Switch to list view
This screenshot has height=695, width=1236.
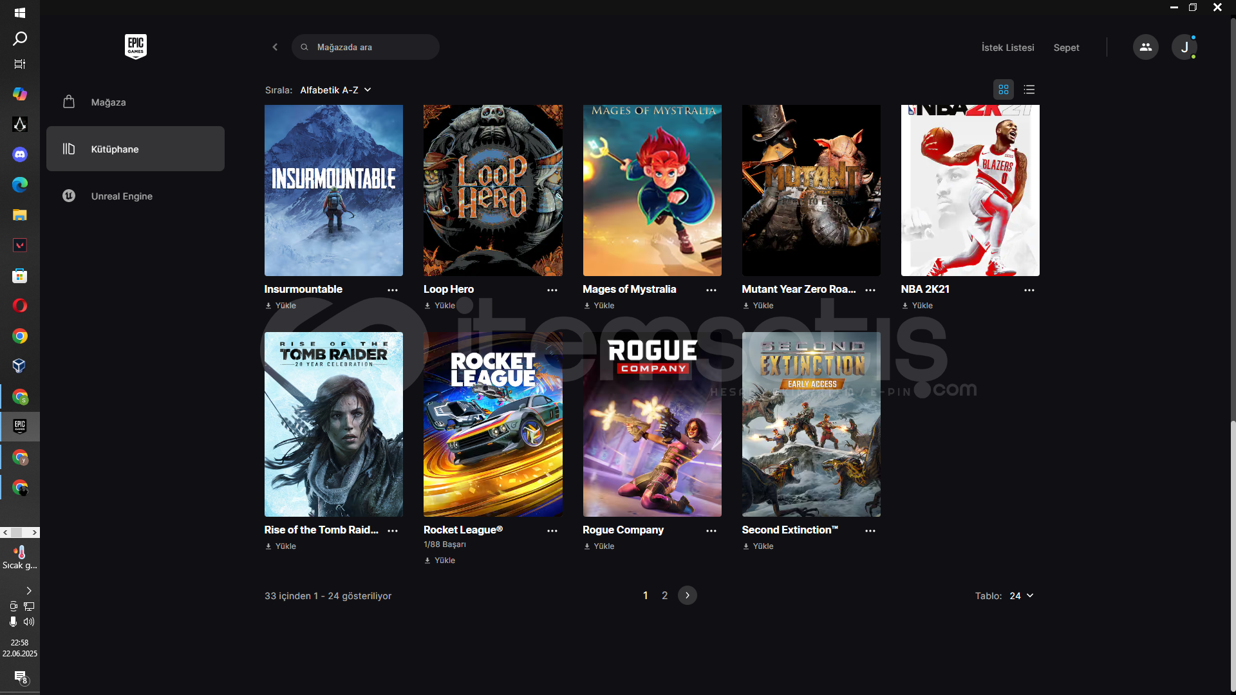pos(1029,89)
